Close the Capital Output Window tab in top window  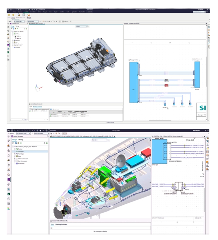(x=42, y=104)
